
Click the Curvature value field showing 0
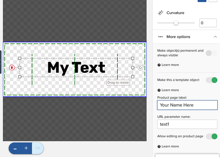coord(208,23)
